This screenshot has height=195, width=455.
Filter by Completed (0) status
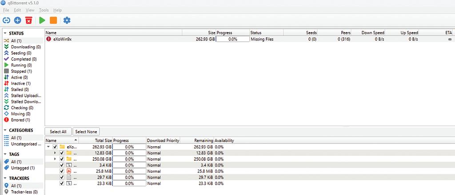(23, 59)
